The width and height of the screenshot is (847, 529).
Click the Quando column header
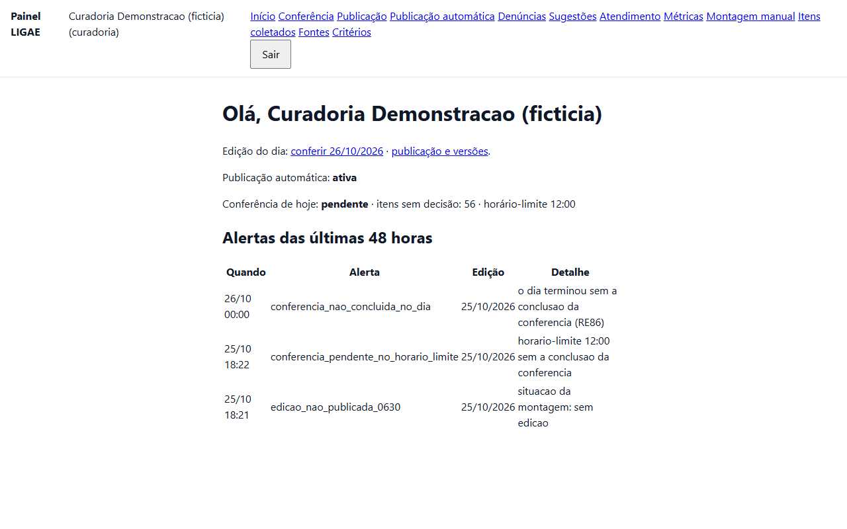246,272
